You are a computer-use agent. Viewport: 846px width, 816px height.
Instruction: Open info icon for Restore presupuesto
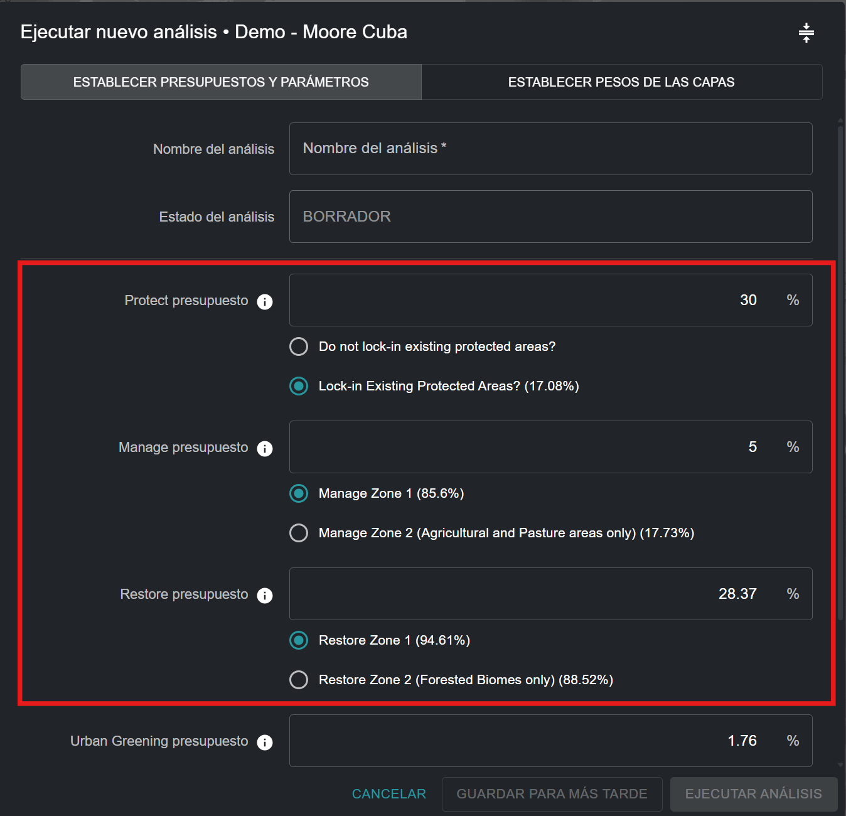[265, 596]
